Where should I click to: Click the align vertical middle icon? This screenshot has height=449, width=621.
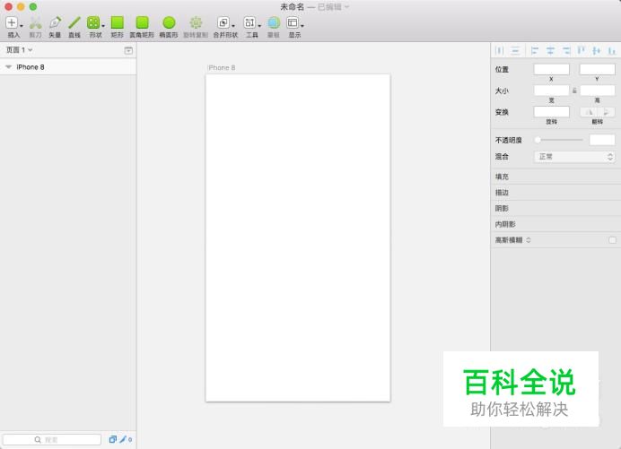597,50
